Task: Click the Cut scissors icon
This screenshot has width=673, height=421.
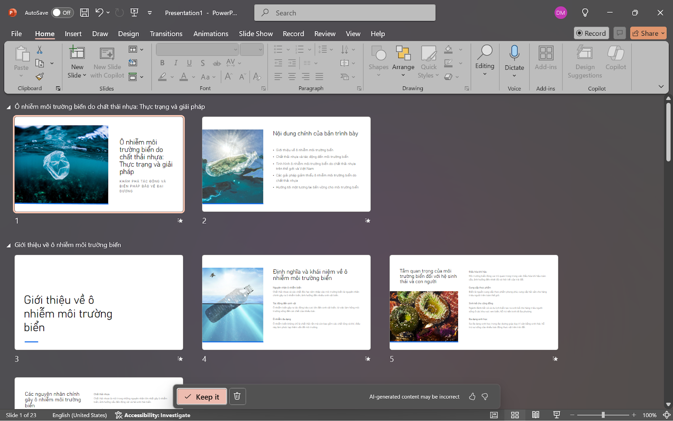Action: tap(40, 50)
